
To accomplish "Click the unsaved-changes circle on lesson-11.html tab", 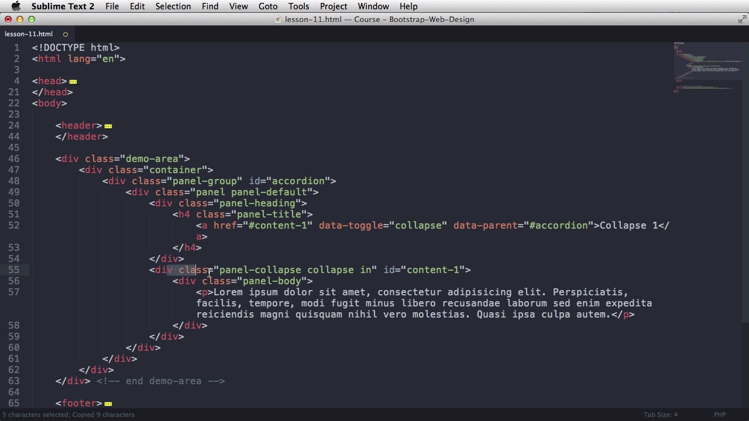I will (66, 34).
